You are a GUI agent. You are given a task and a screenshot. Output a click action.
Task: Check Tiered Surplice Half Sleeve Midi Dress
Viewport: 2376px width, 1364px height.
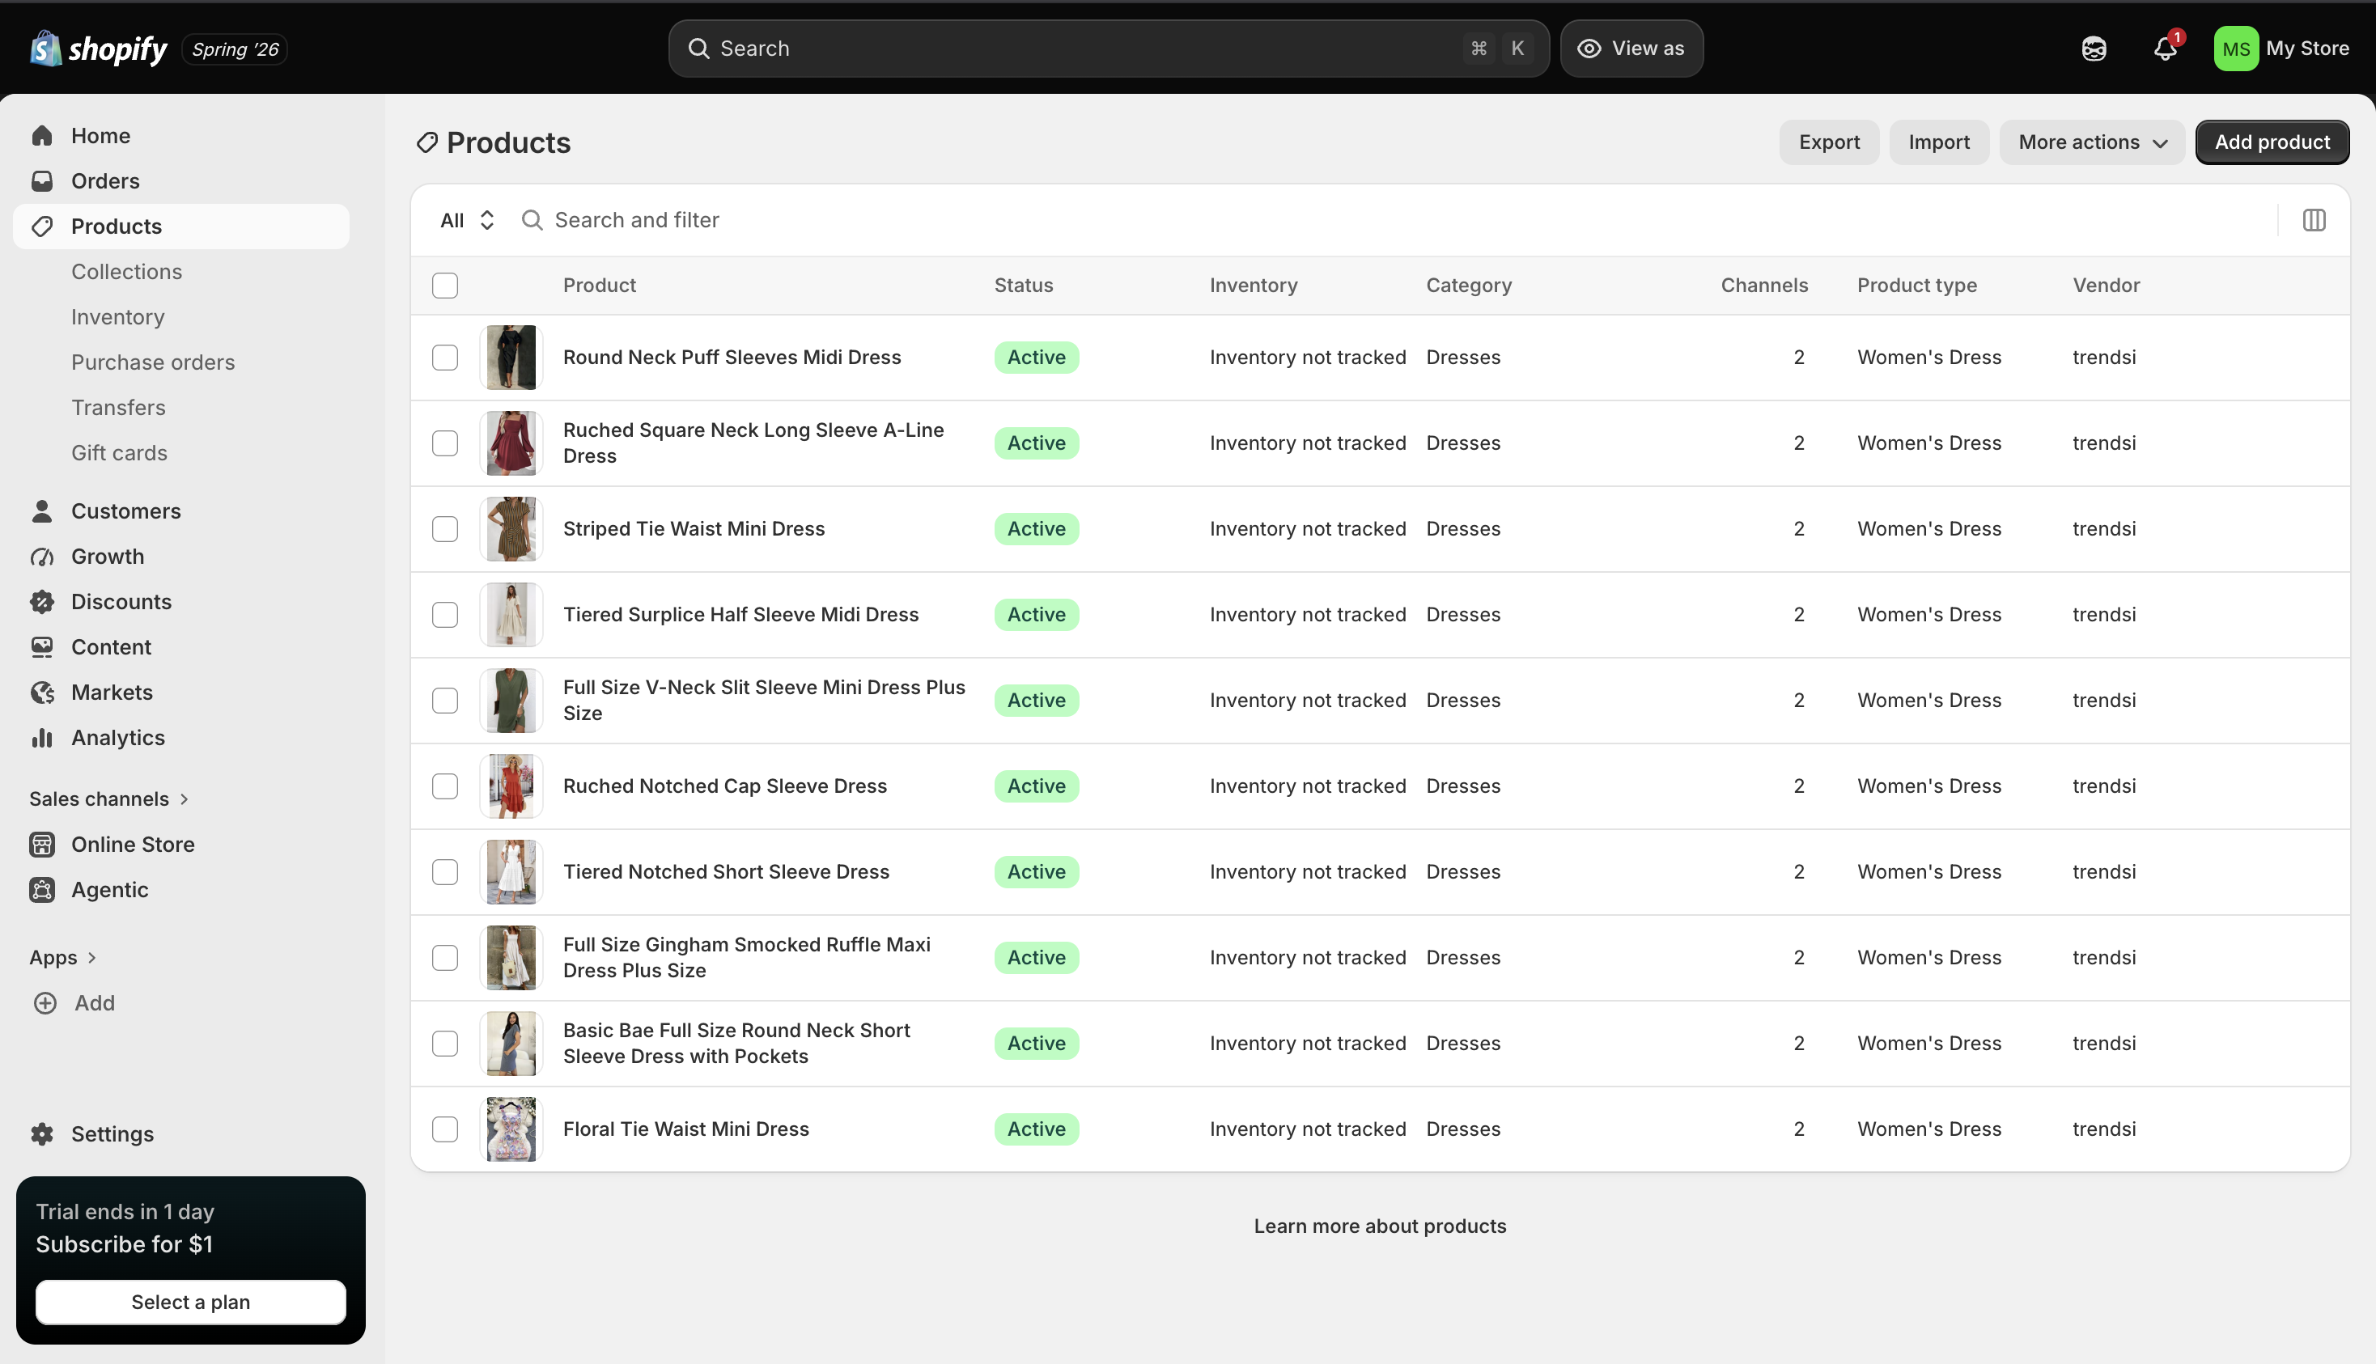(x=445, y=615)
